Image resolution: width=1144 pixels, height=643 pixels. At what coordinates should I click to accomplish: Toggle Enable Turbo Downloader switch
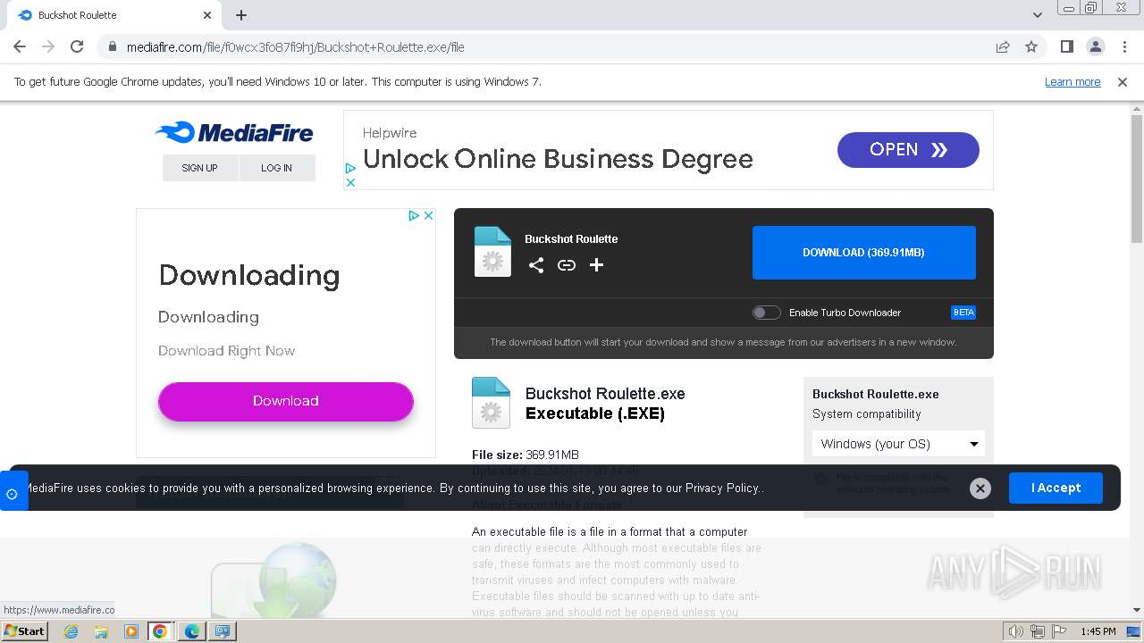(x=766, y=313)
